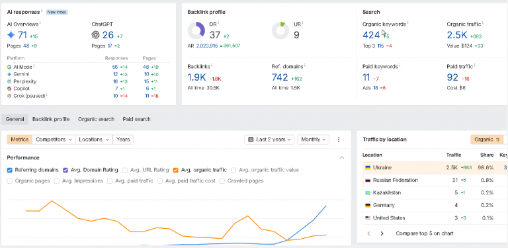
Task: Uncheck the Referring domains checkbox
Action: pyautogui.click(x=10, y=170)
